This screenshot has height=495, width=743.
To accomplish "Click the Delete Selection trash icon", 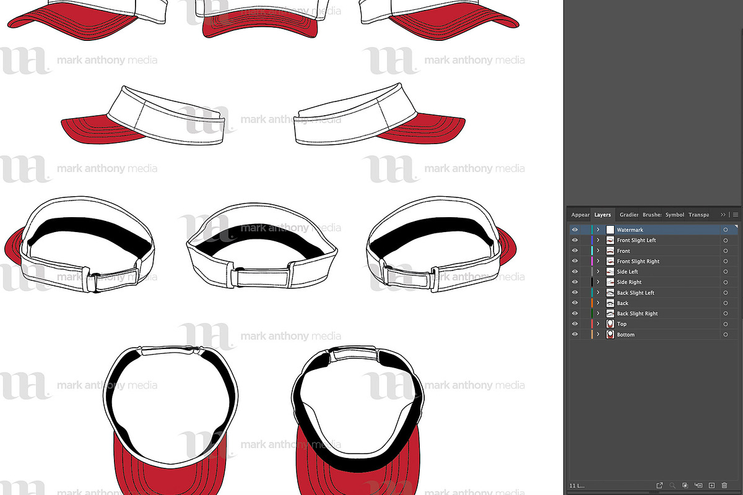I will [x=724, y=485].
